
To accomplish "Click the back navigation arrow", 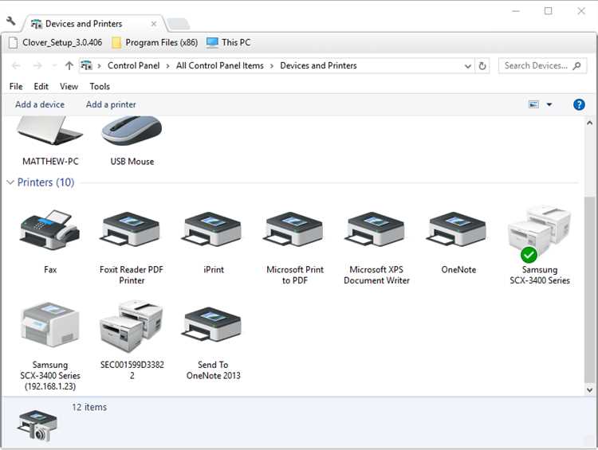I will tap(16, 66).
